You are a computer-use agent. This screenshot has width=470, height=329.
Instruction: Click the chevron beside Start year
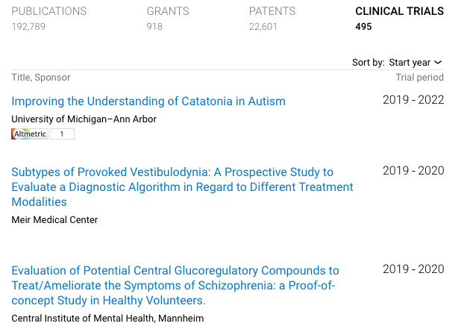[x=438, y=63]
